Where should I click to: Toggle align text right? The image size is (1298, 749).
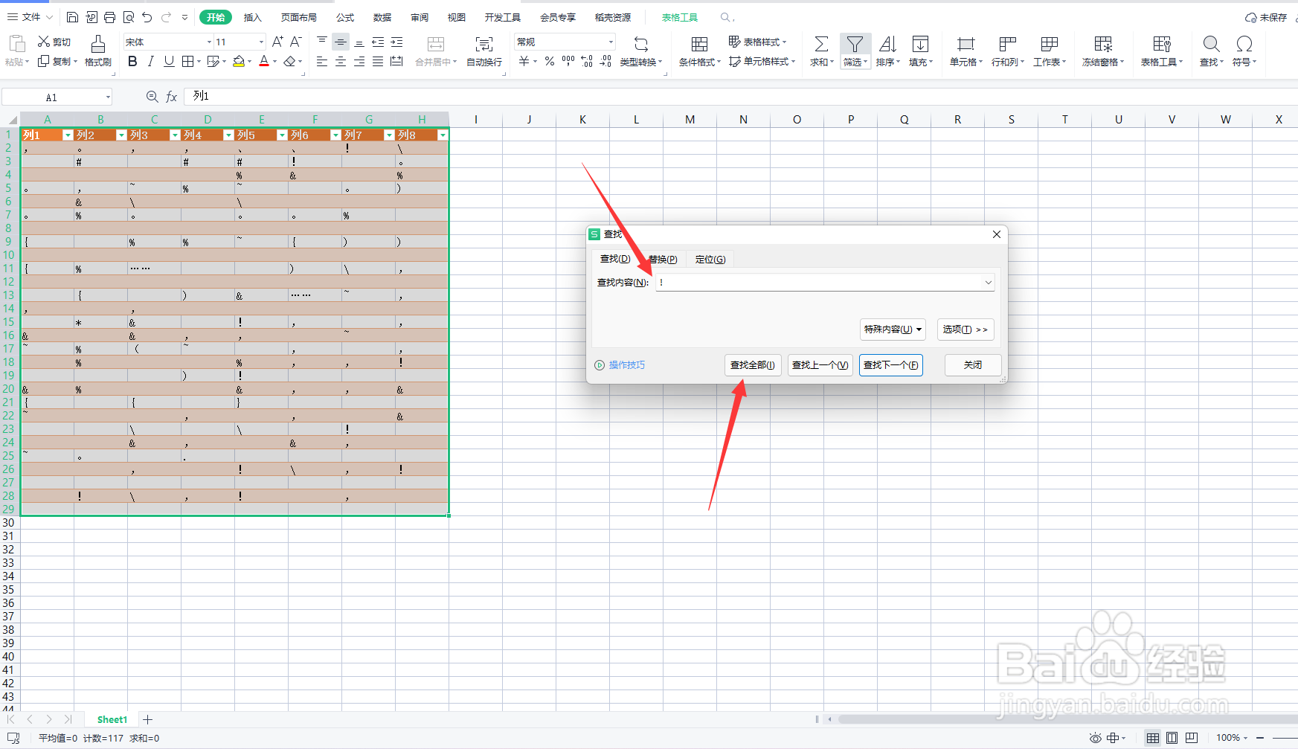359,61
